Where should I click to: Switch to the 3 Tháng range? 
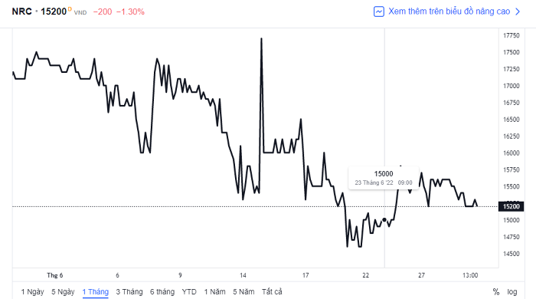[129, 292]
